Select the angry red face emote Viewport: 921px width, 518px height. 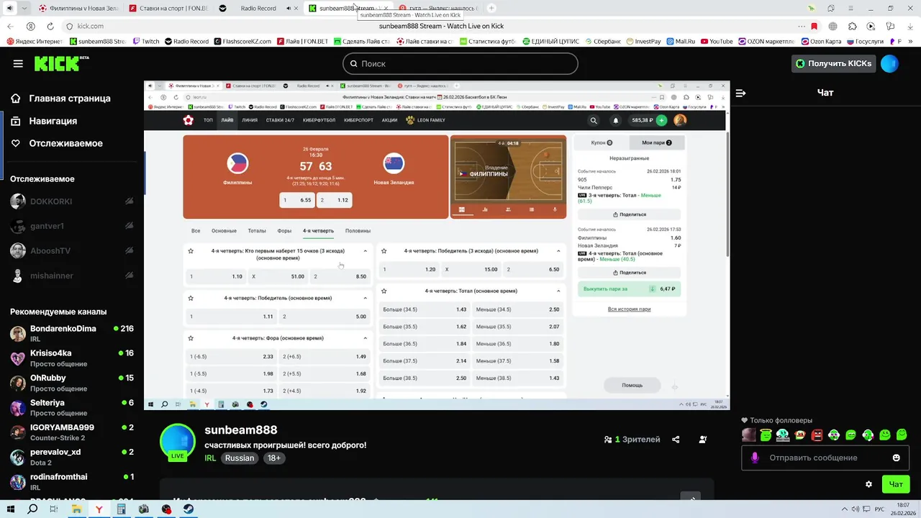pyautogui.click(x=817, y=435)
